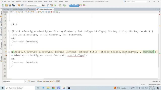Open the Output side panel

click(1, 58)
